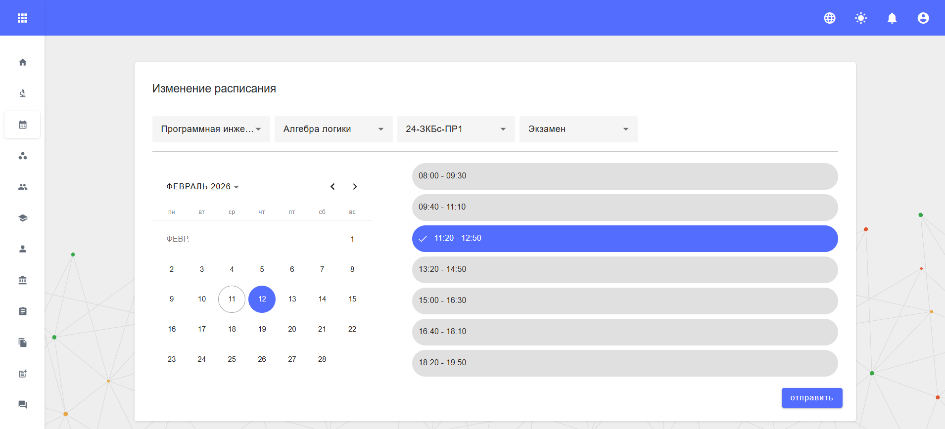Open the Алгебра логики subject dropdown
The height and width of the screenshot is (429, 945).
333,129
